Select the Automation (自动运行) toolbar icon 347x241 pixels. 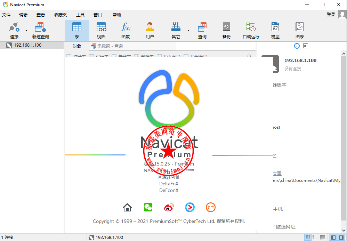pyautogui.click(x=251, y=27)
